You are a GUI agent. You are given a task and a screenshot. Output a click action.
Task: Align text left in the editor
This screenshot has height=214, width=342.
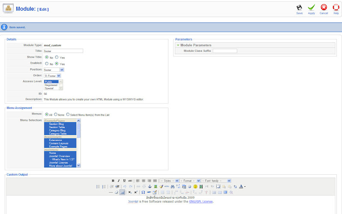[138, 181]
